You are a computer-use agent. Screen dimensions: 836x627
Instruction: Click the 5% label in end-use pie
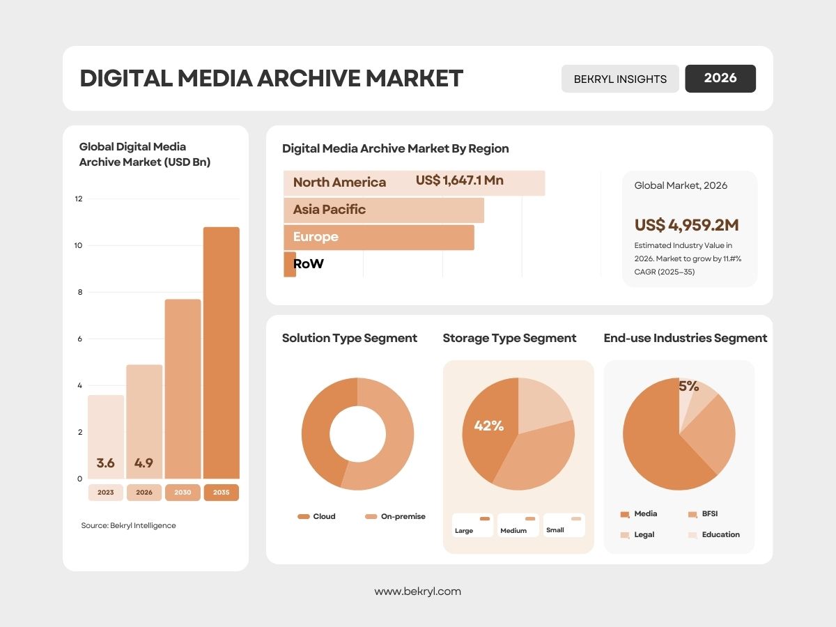pos(689,386)
